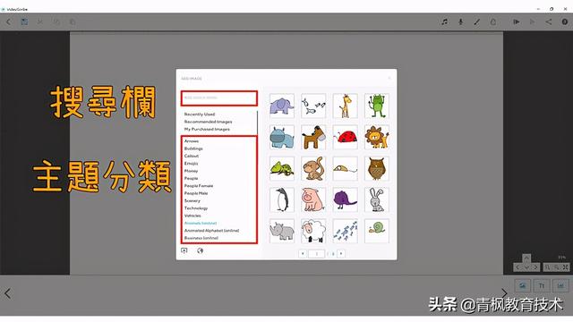
Task: Select the Animals (online) category
Action: coord(201,223)
